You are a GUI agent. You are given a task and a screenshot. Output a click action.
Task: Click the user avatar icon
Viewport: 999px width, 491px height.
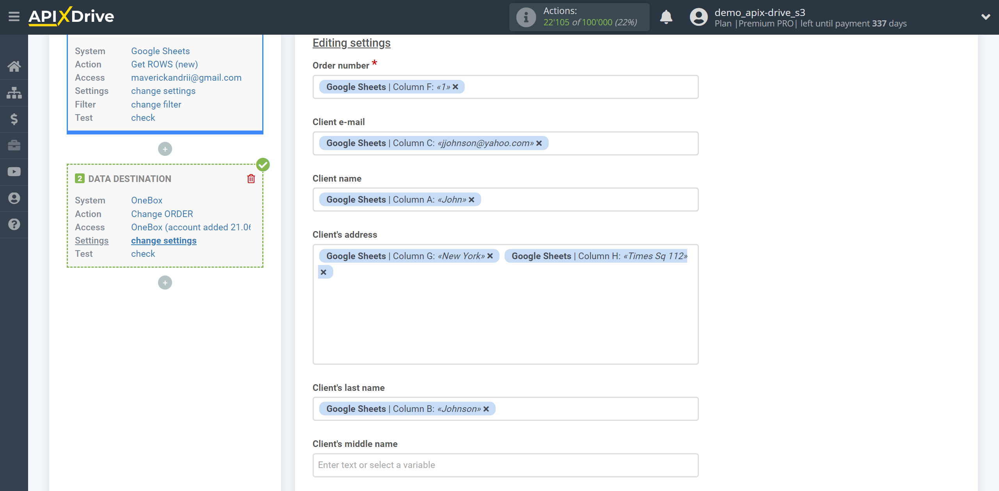click(x=699, y=17)
